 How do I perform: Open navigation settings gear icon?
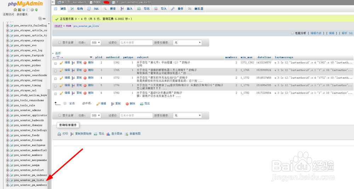coord(32,10)
